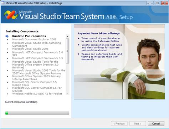Click the maximize button in the title bar
Viewport: 169px width, 129px height.
coord(157,3)
